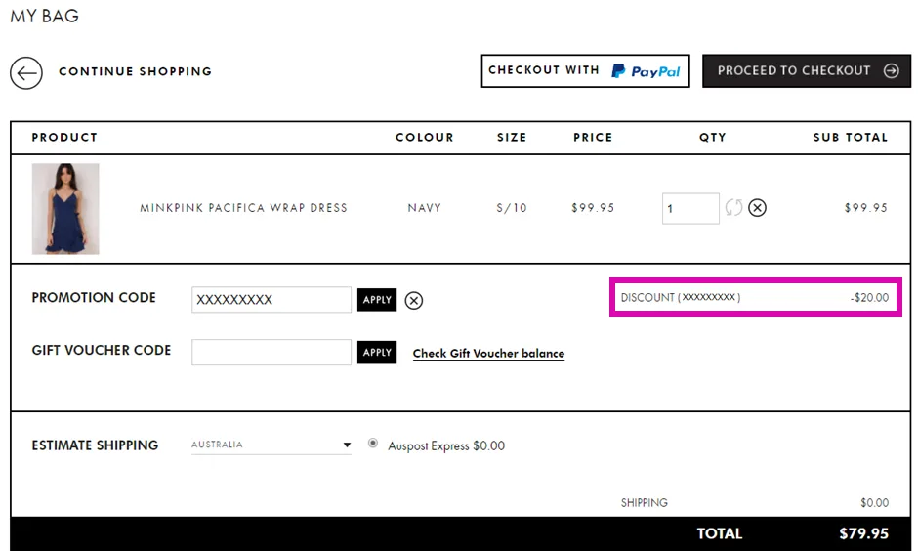Viewport: 918px width, 551px height.
Task: Open Check Gift Voucher balance link
Action: coord(488,354)
